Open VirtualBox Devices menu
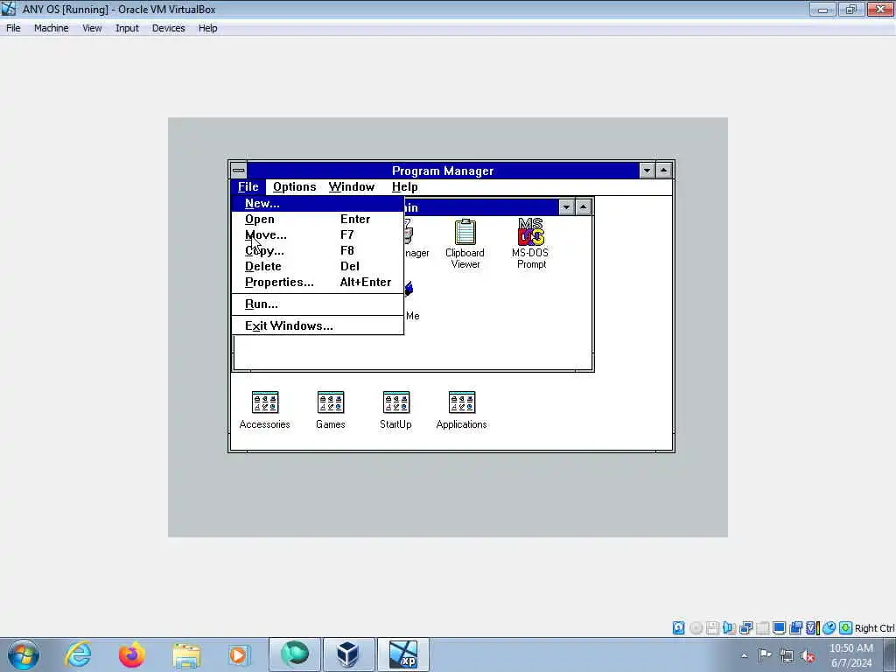 pos(169,28)
